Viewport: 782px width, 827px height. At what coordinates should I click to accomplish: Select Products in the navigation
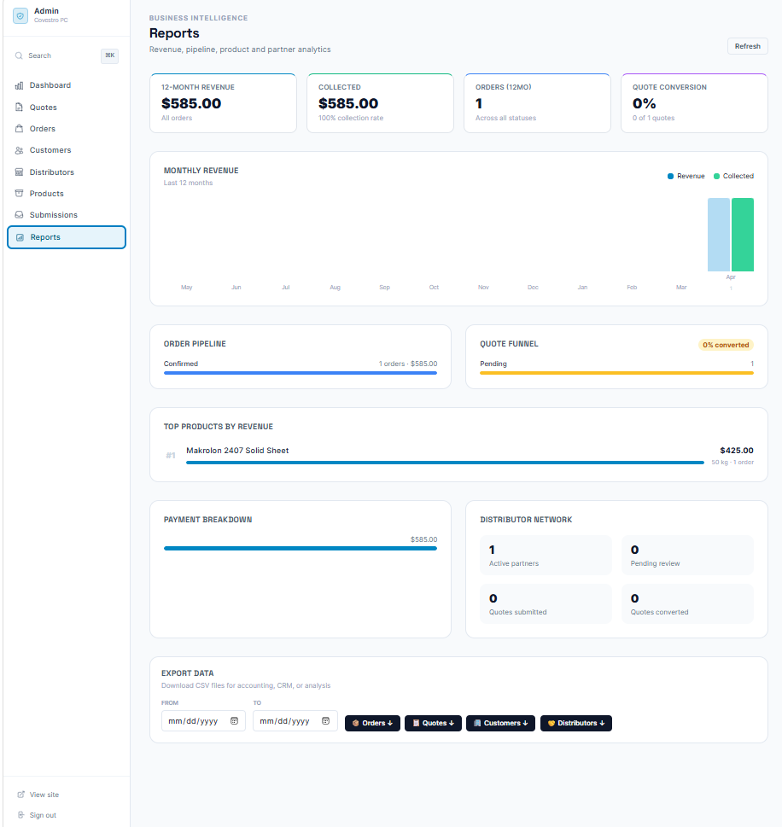click(67, 194)
